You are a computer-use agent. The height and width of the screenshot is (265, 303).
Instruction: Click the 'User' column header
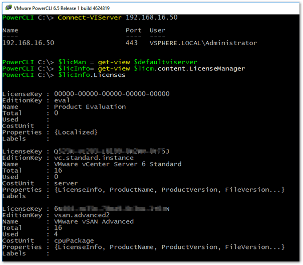157,31
